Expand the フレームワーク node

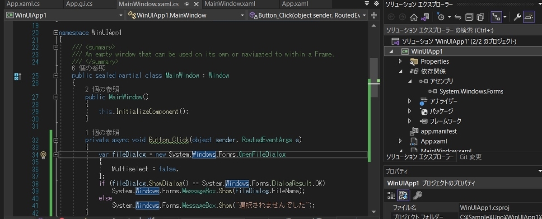click(x=410, y=121)
